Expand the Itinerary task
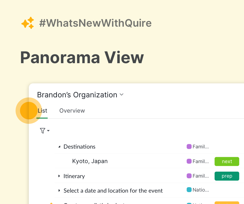Image resolution: width=244 pixels, height=204 pixels. coord(59,176)
